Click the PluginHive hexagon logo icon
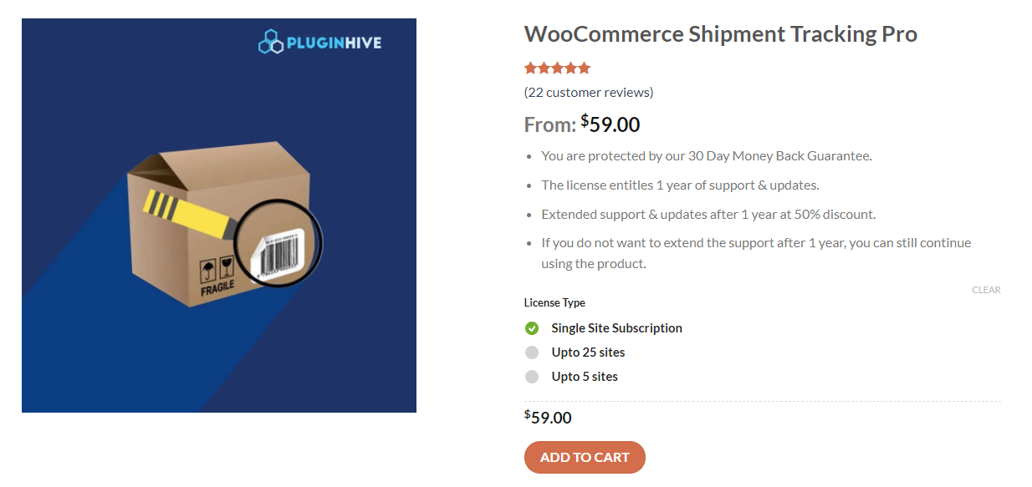The height and width of the screenshot is (487, 1032). pyautogui.click(x=271, y=42)
